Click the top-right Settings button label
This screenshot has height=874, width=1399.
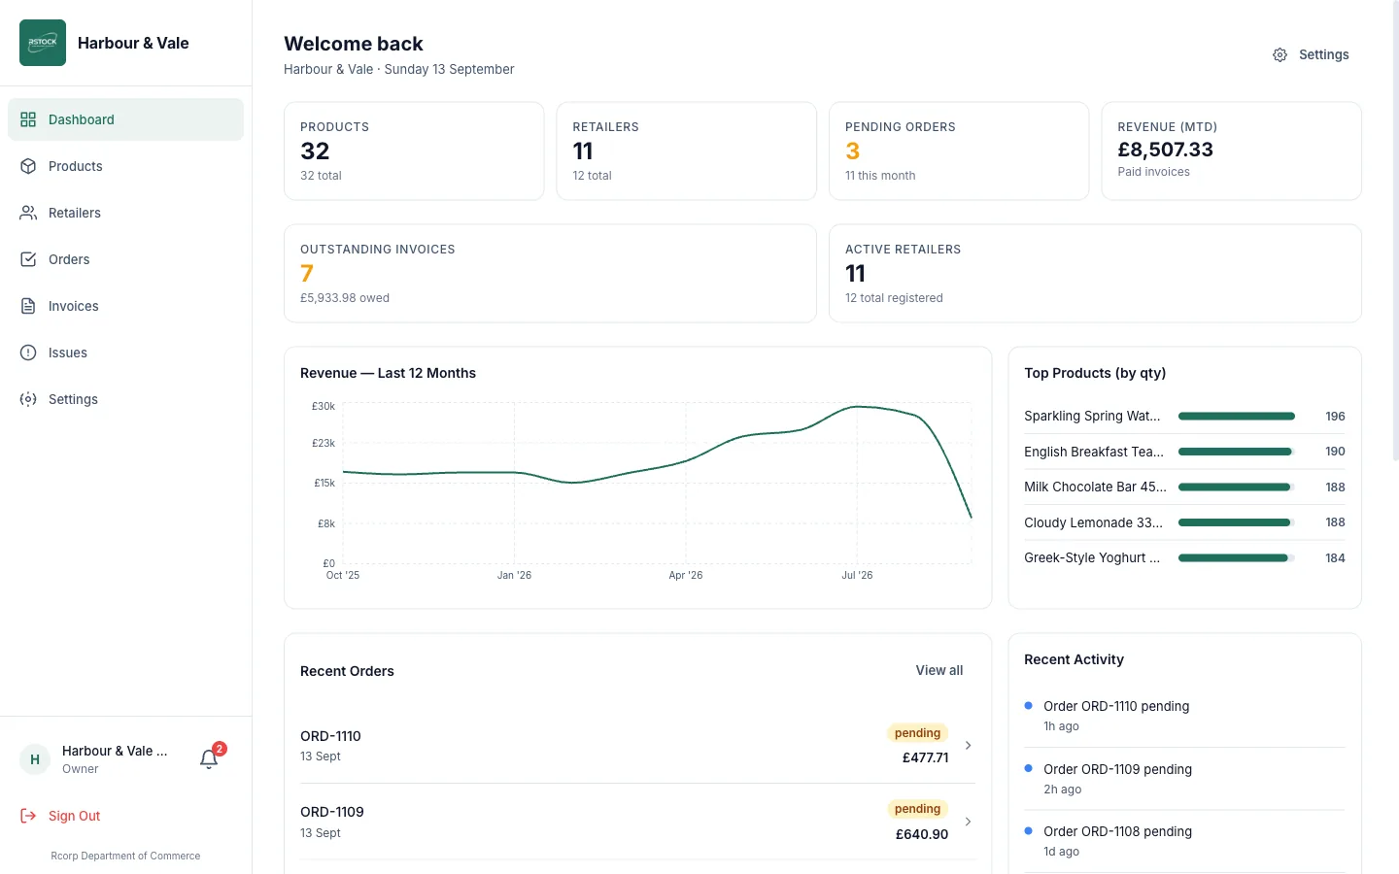click(x=1323, y=55)
